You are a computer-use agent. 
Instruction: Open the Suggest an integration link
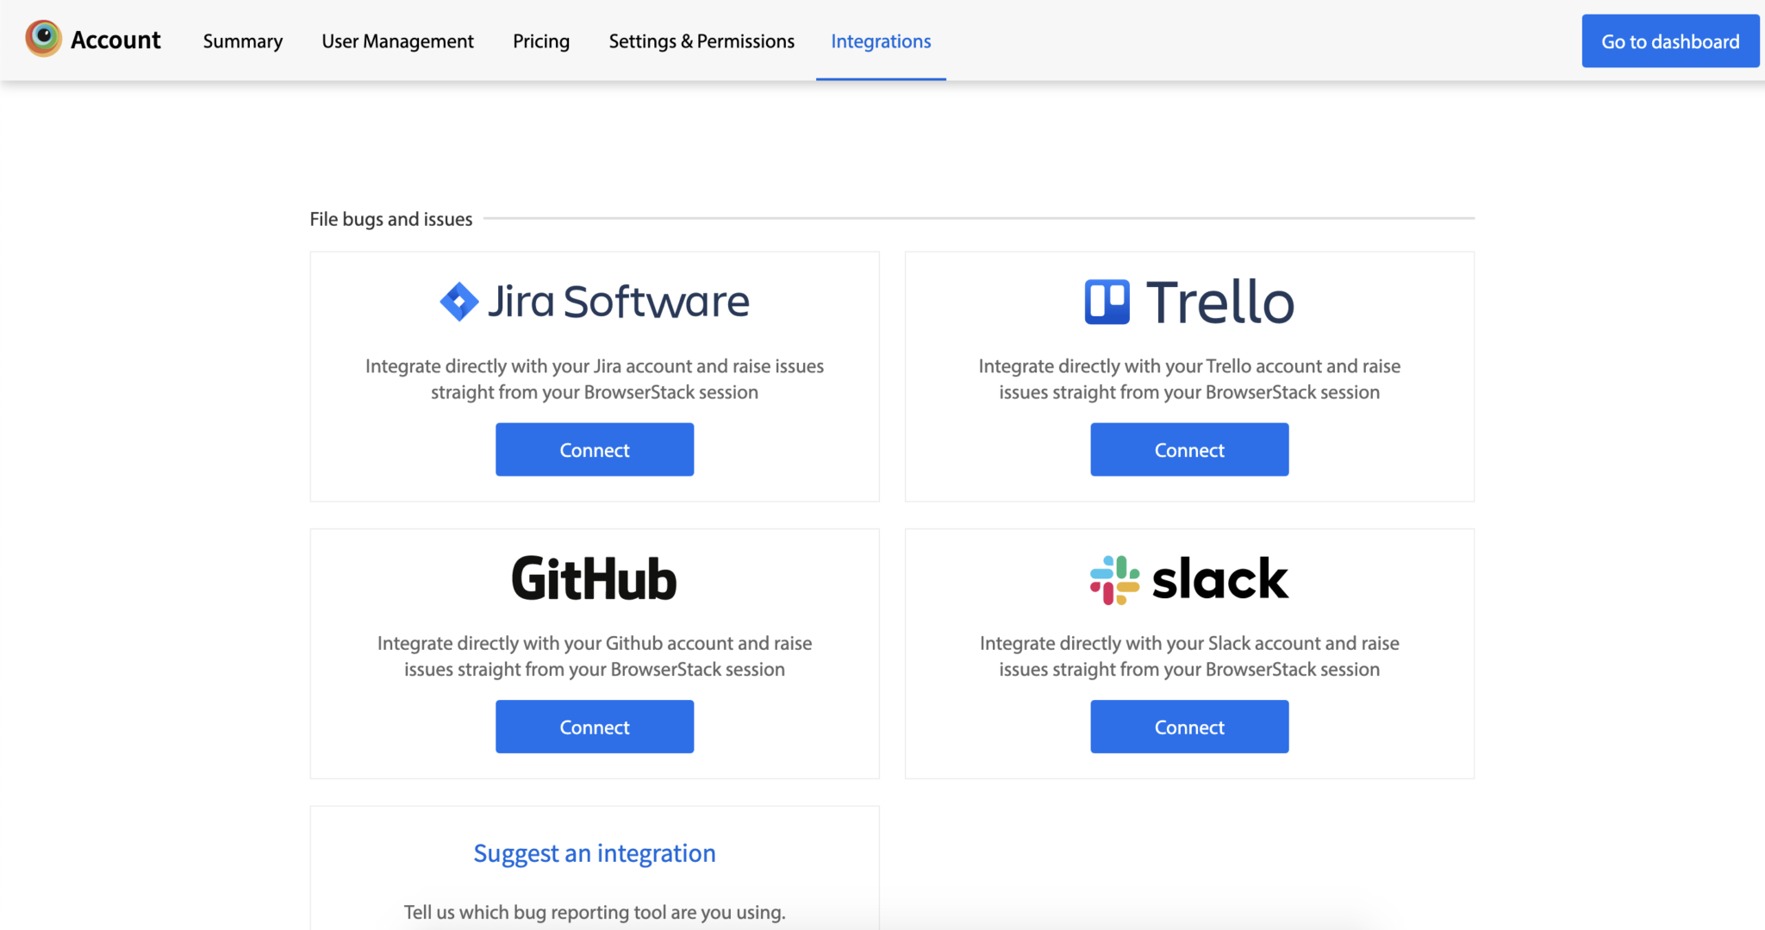point(595,853)
